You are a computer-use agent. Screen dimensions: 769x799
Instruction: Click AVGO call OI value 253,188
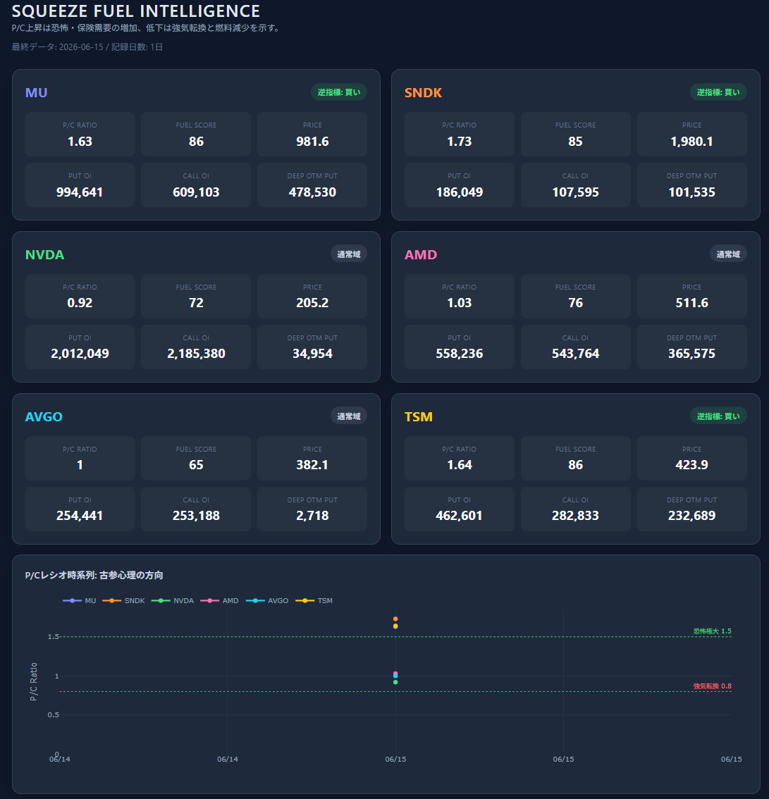tap(196, 516)
